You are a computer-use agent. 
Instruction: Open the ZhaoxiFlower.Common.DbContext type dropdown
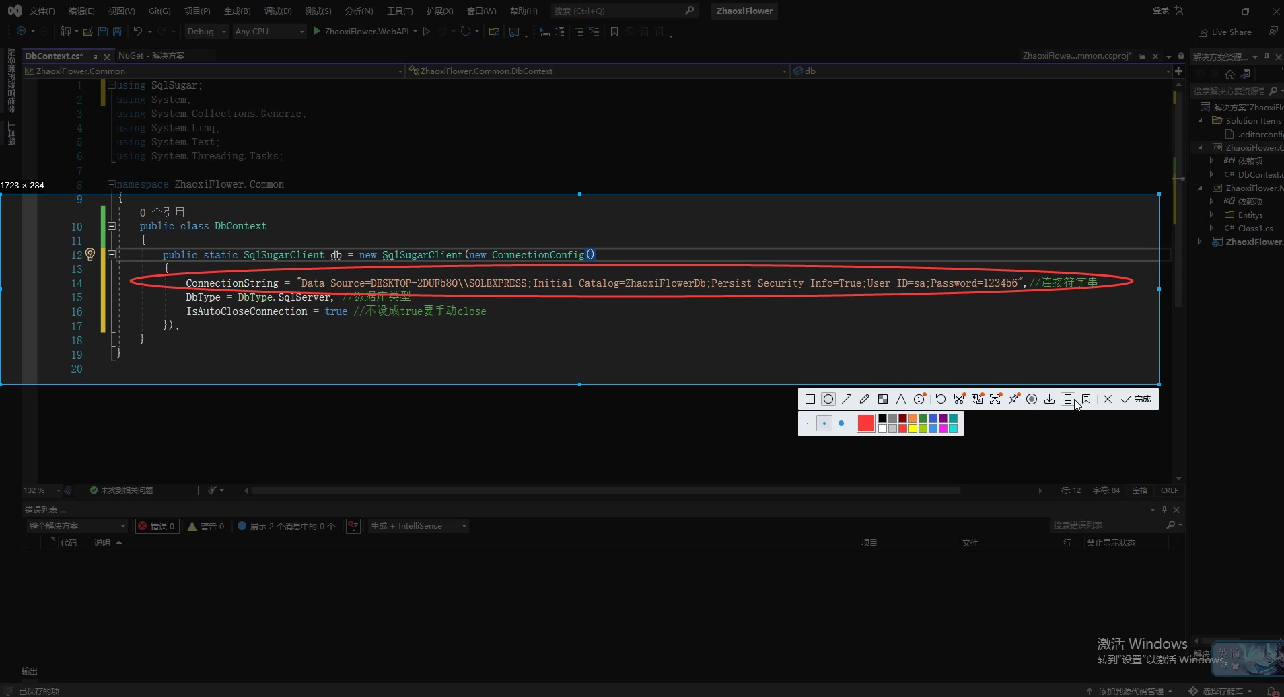(x=598, y=71)
